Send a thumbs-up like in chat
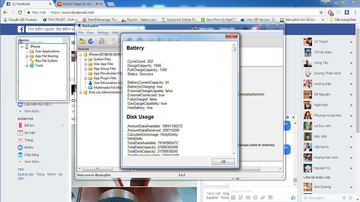Screen dimensions: 360x202 [x=293, y=198]
